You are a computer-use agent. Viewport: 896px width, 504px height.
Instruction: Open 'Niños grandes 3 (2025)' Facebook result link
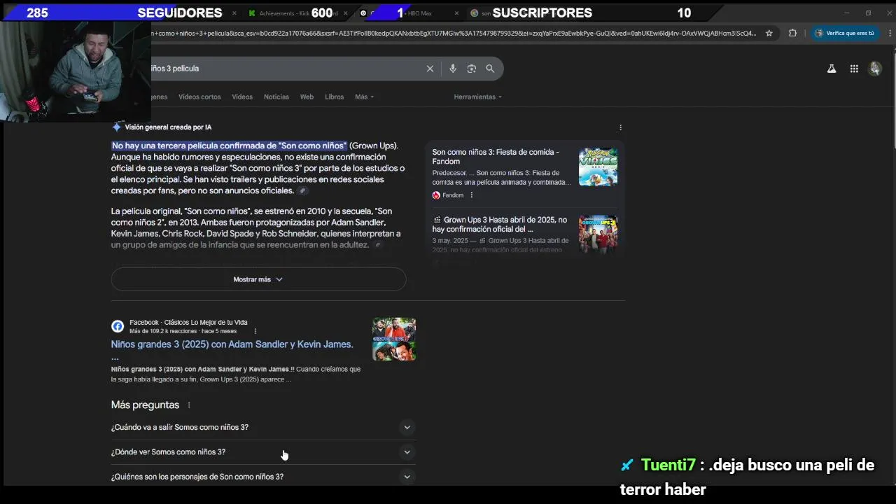tap(232, 344)
